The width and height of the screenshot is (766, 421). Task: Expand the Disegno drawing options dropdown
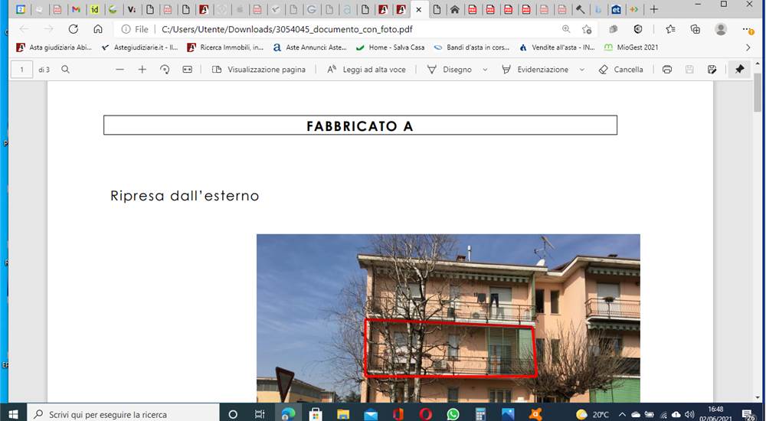[x=485, y=70]
